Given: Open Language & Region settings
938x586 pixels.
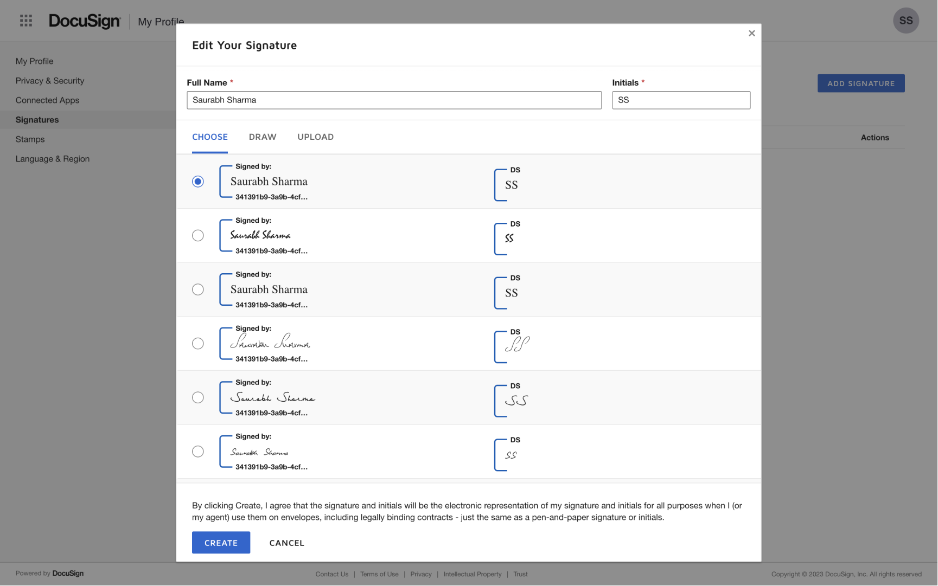Looking at the screenshot, I should tap(52, 158).
